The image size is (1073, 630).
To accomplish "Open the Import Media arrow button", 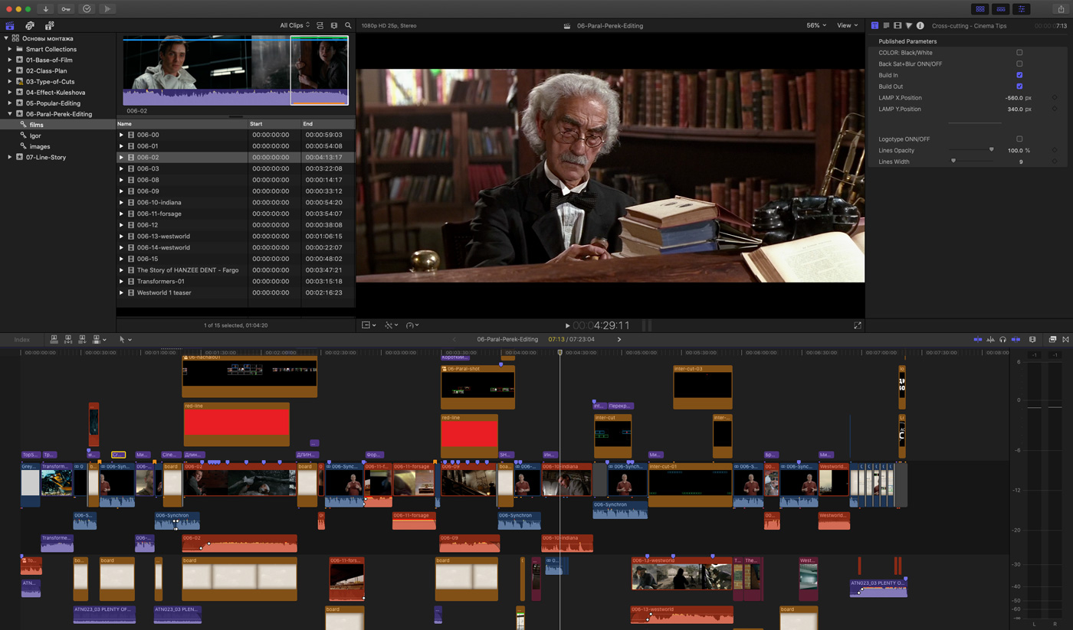I will click(45, 9).
